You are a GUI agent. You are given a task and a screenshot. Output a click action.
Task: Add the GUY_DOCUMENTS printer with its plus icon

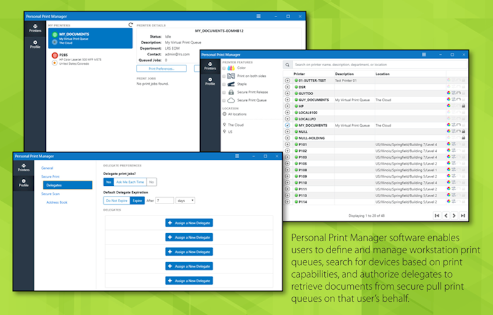coord(287,100)
